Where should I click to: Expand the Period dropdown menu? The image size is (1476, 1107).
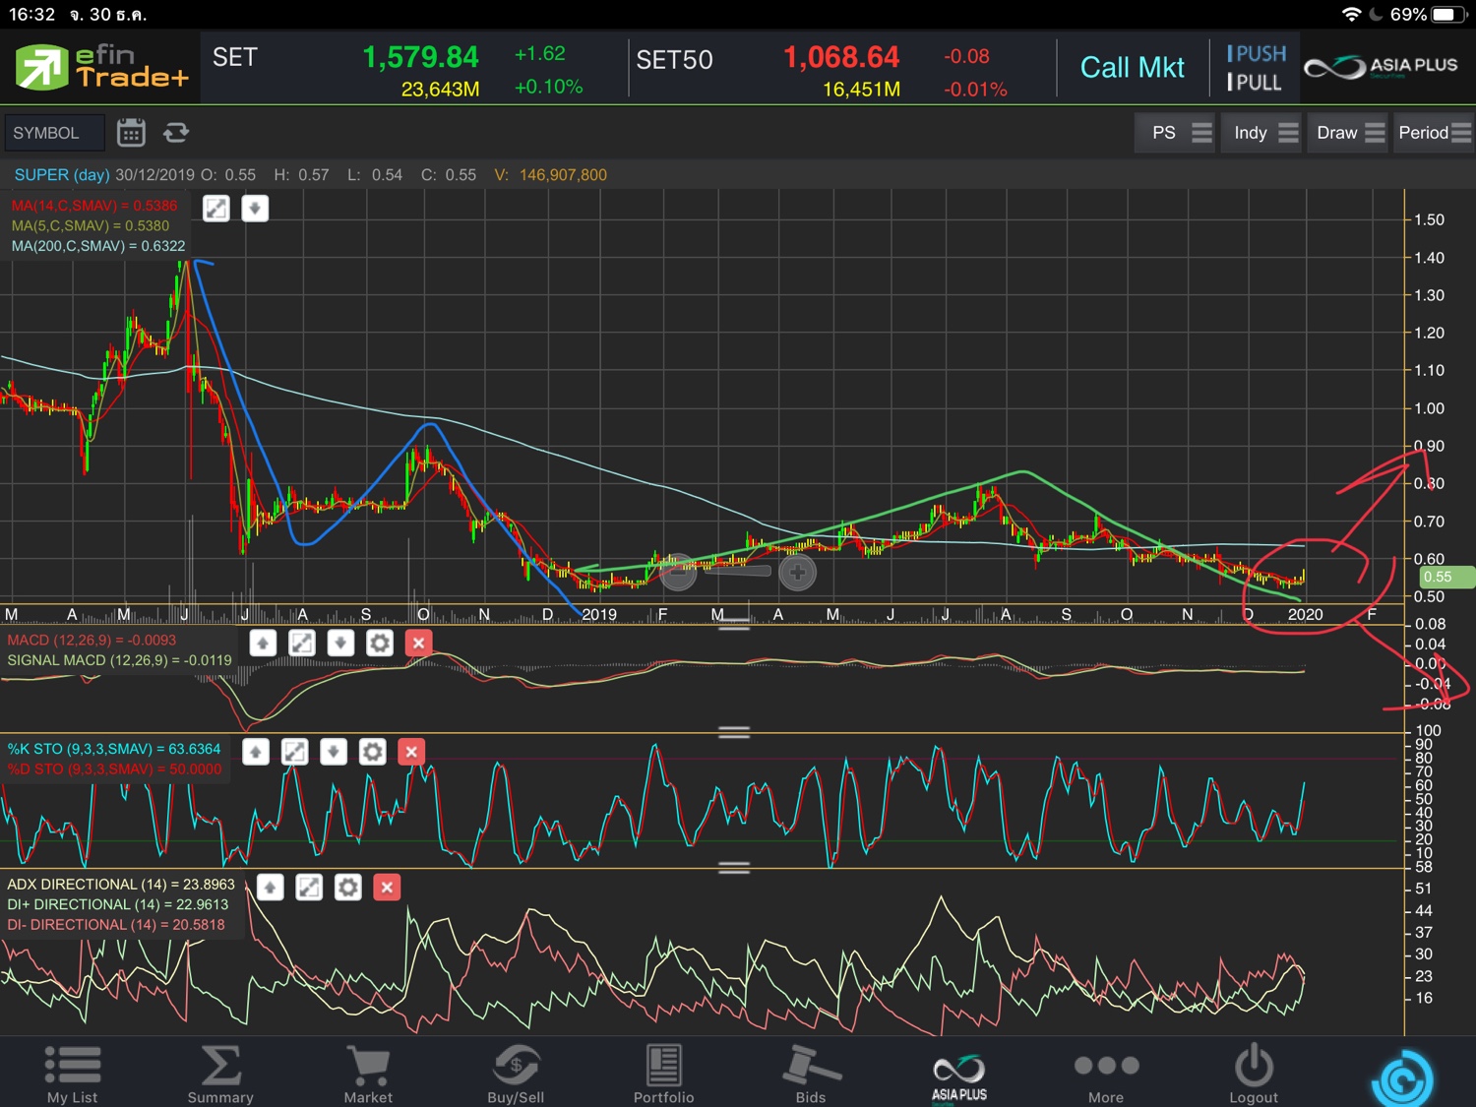[1434, 133]
